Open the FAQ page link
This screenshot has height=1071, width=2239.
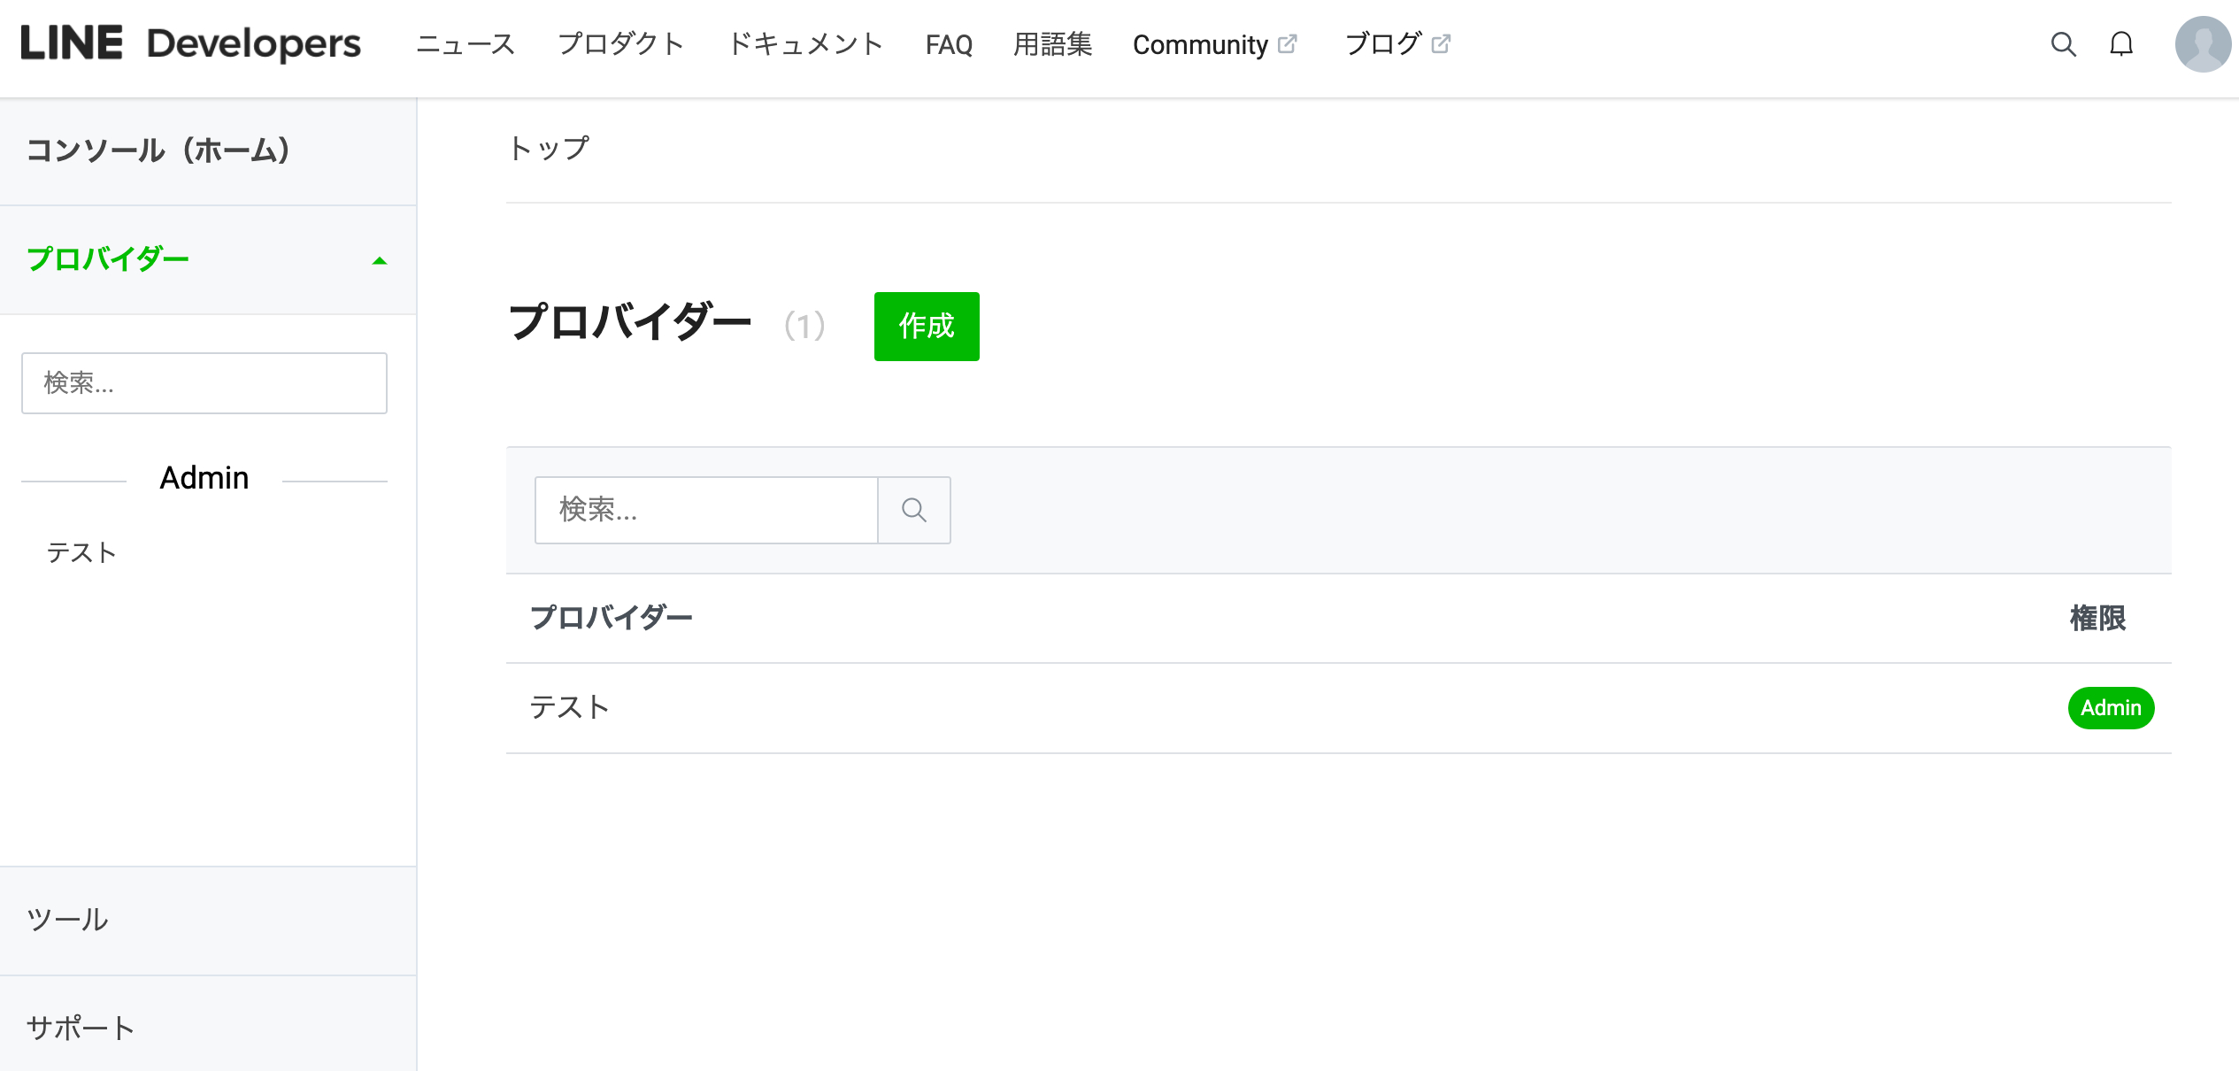(949, 44)
